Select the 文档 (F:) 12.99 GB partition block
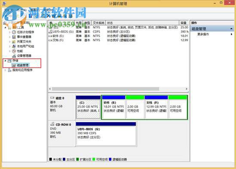 click(156, 107)
